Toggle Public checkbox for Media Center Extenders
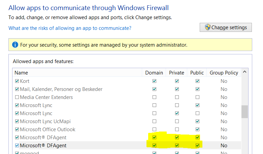 click(x=197, y=97)
